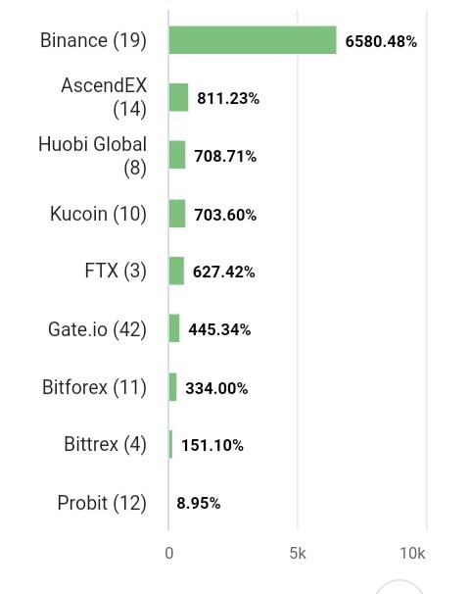
Task: Click the Binance green bar
Action: [x=253, y=40]
